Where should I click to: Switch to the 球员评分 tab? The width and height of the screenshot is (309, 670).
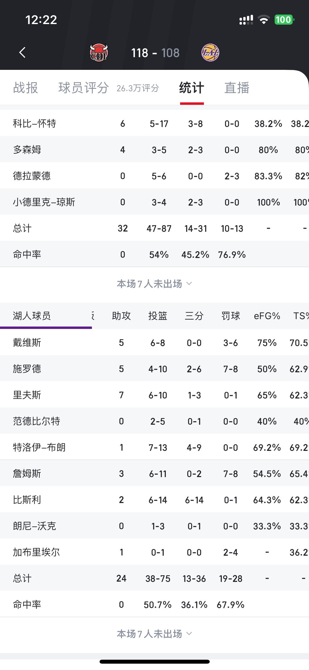point(83,88)
